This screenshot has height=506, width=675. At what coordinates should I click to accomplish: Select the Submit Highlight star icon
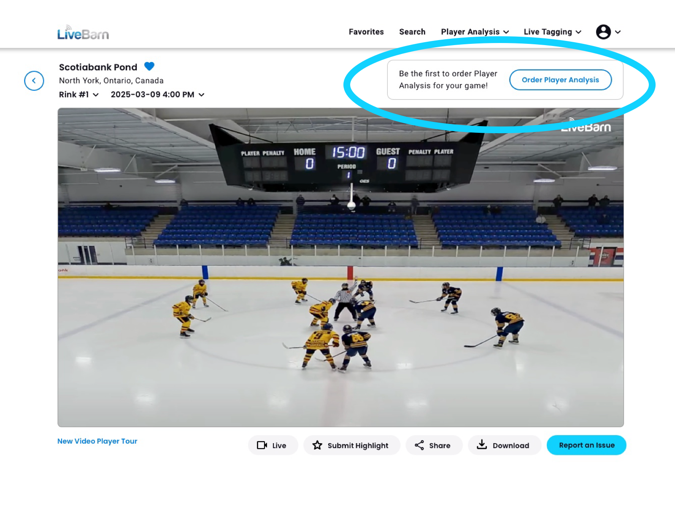point(317,445)
